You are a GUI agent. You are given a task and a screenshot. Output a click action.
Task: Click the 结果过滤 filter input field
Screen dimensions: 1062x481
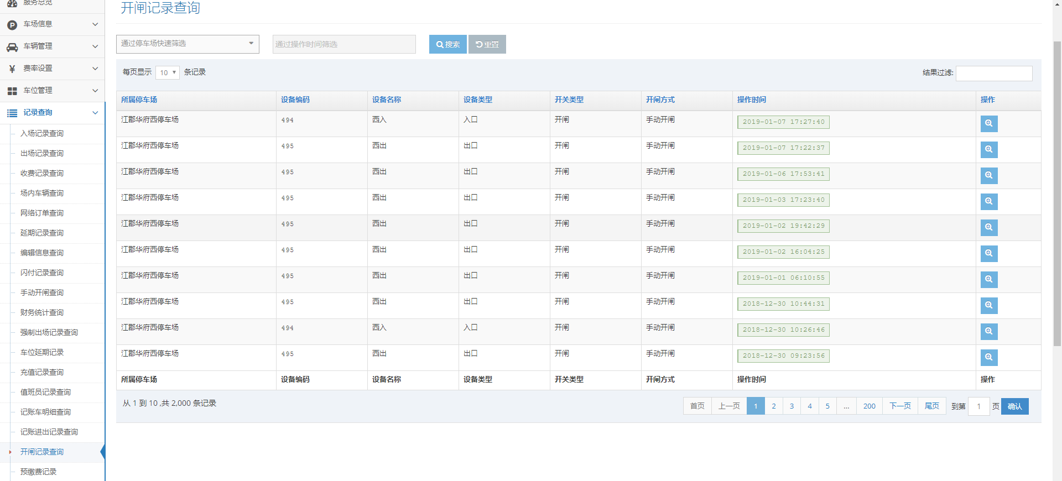pos(993,73)
